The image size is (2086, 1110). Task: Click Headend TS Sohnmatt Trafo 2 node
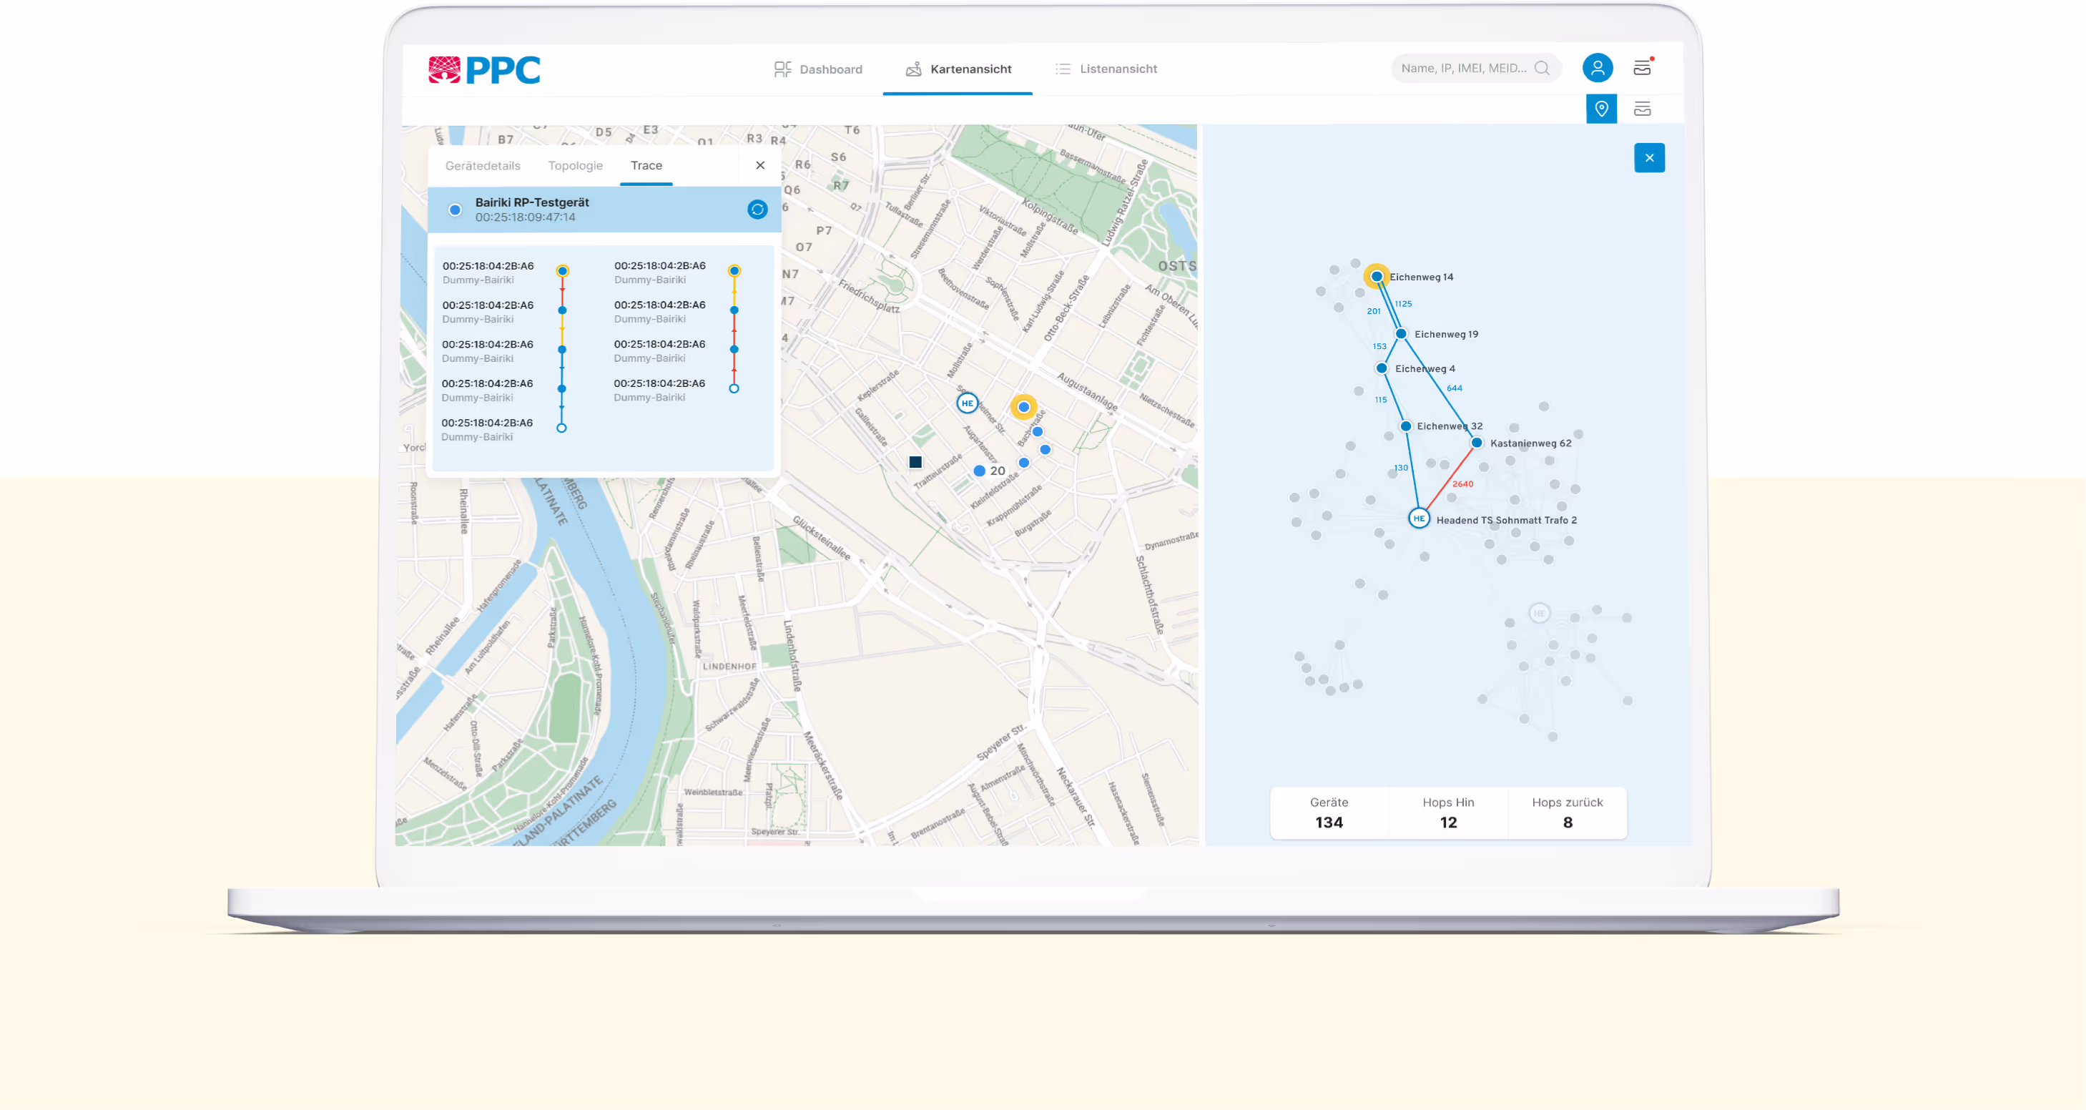click(1419, 518)
